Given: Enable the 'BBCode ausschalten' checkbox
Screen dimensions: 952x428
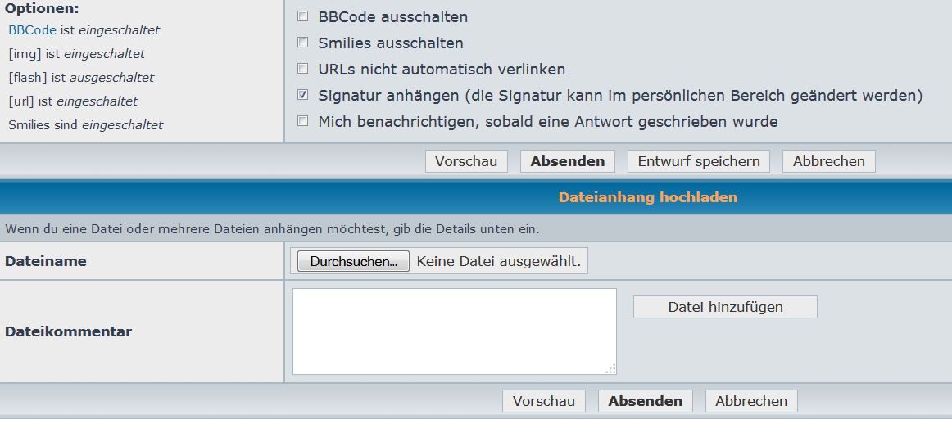Looking at the screenshot, I should tap(303, 16).
